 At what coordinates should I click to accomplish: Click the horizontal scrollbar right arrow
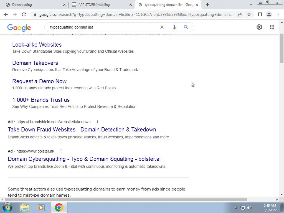pyautogui.click(x=277, y=199)
